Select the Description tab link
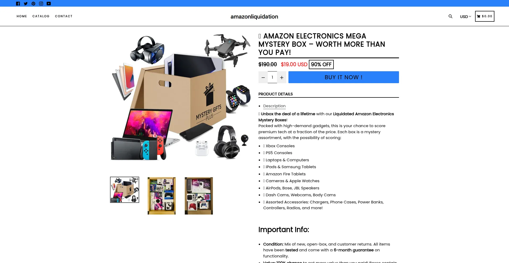The height and width of the screenshot is (263, 509). 274,106
